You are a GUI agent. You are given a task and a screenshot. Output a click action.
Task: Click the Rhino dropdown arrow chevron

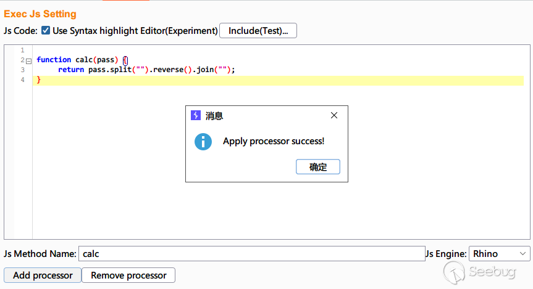523,254
